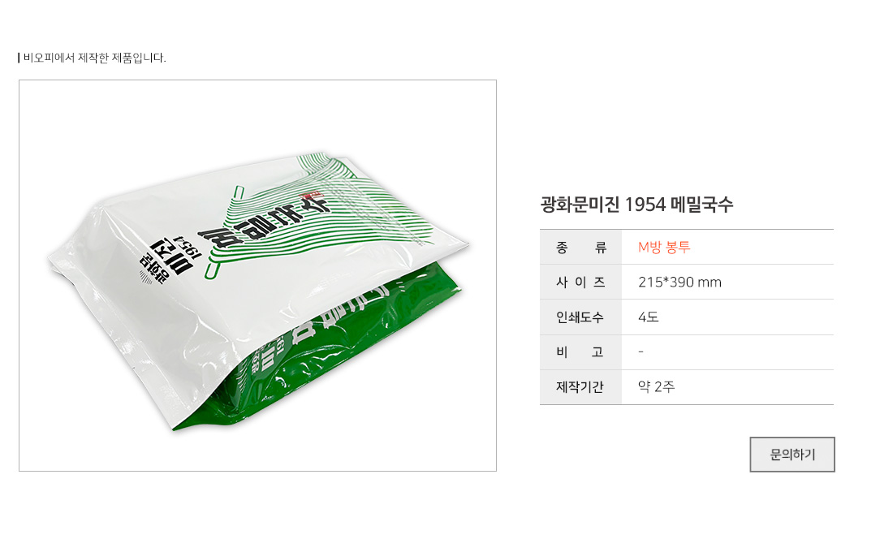Select the 제작기간 row label
Image resolution: width=893 pixels, height=552 pixels.
[580, 386]
